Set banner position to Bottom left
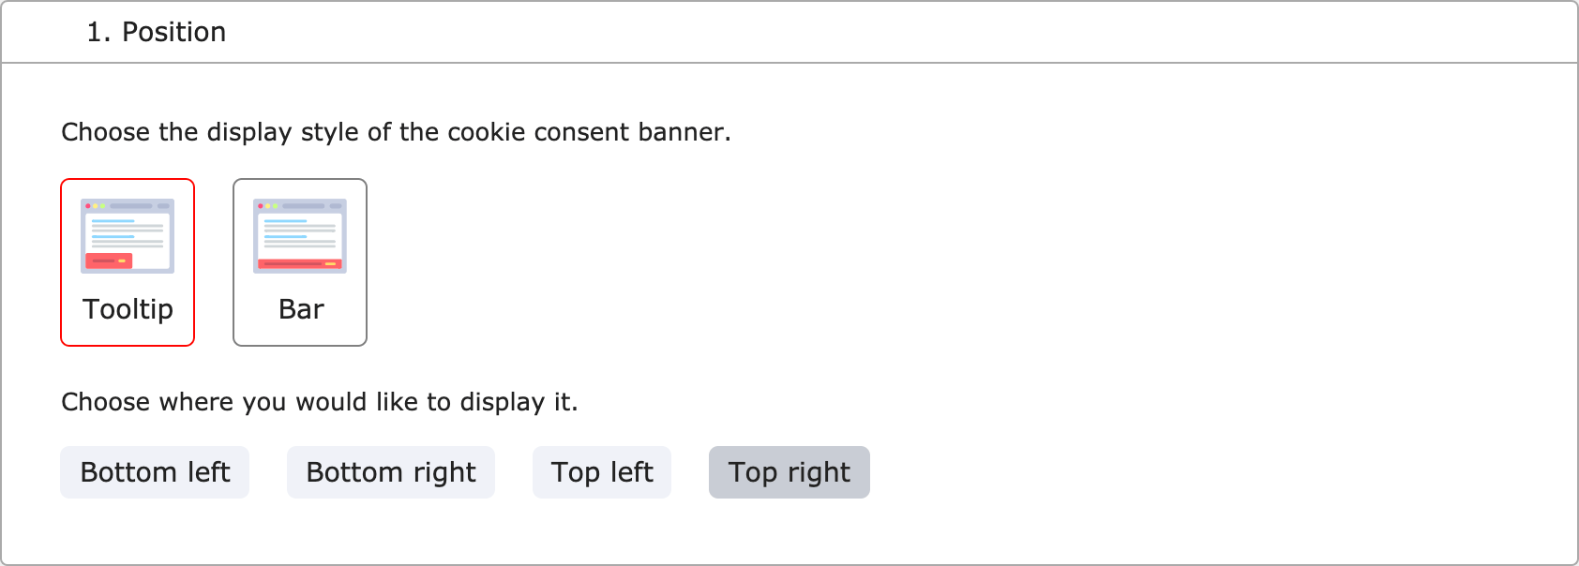The image size is (1579, 566). pyautogui.click(x=155, y=472)
